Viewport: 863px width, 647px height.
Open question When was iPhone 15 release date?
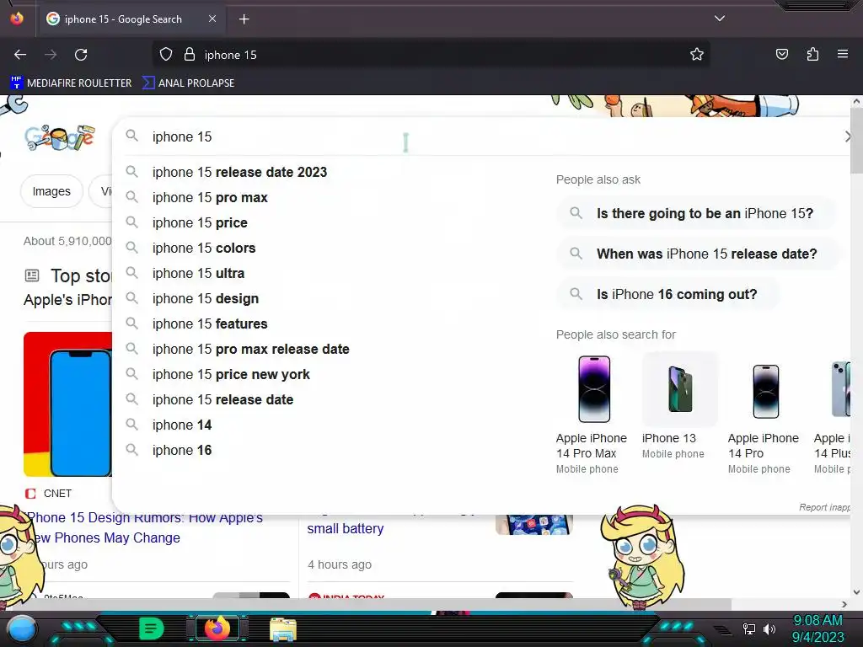[698, 254]
